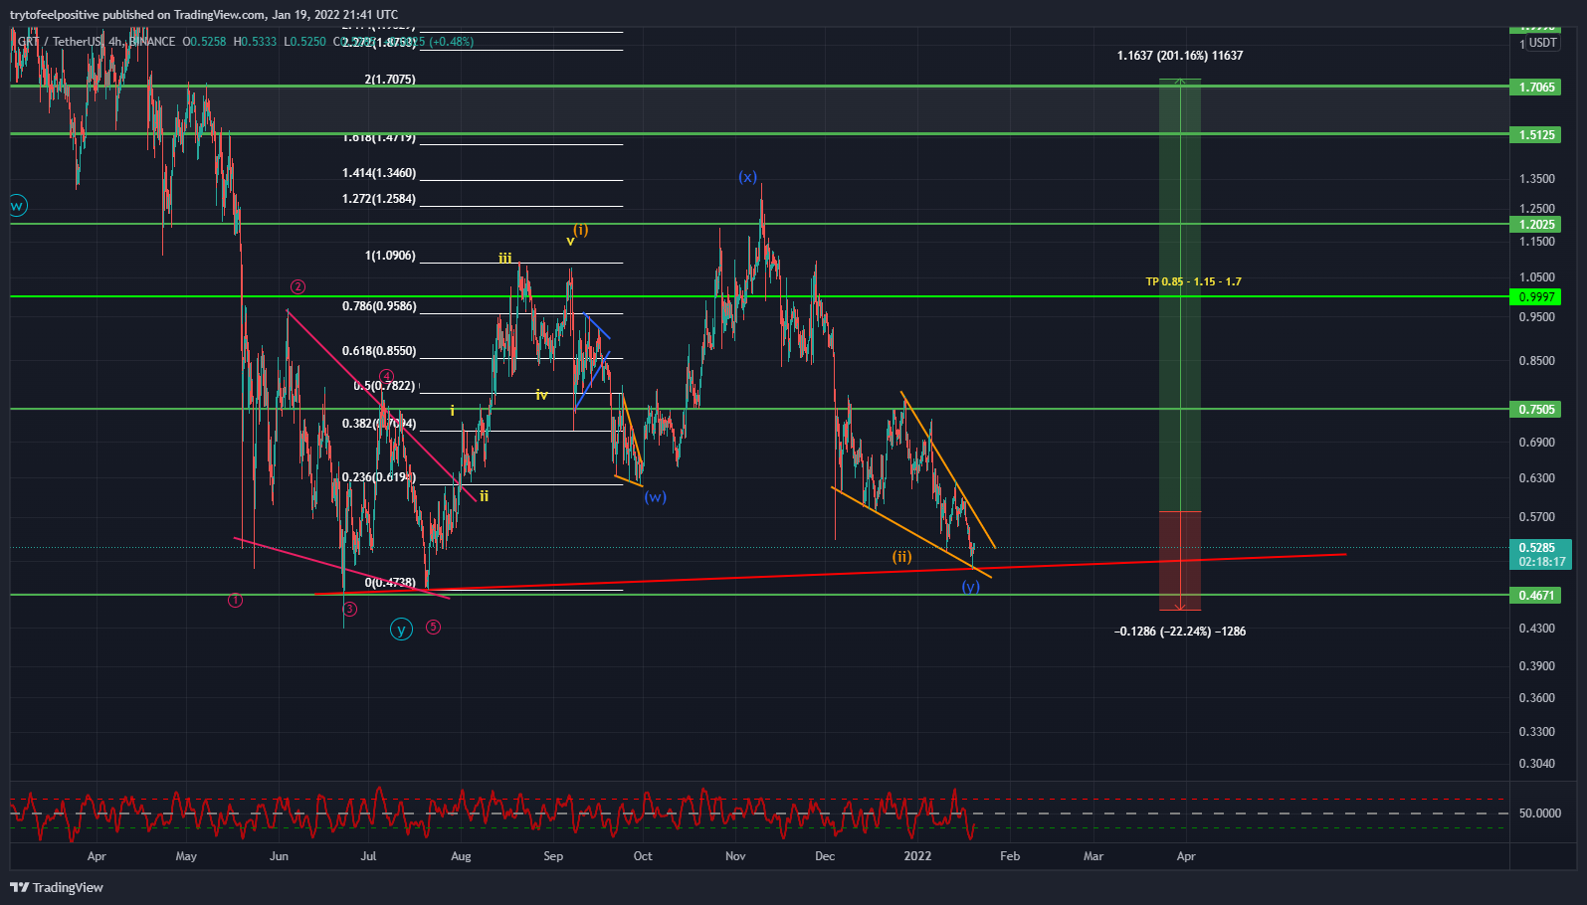Viewport: 1587px width, 905px height.
Task: Click the TradingView logo at the bottom
Action: click(x=57, y=887)
